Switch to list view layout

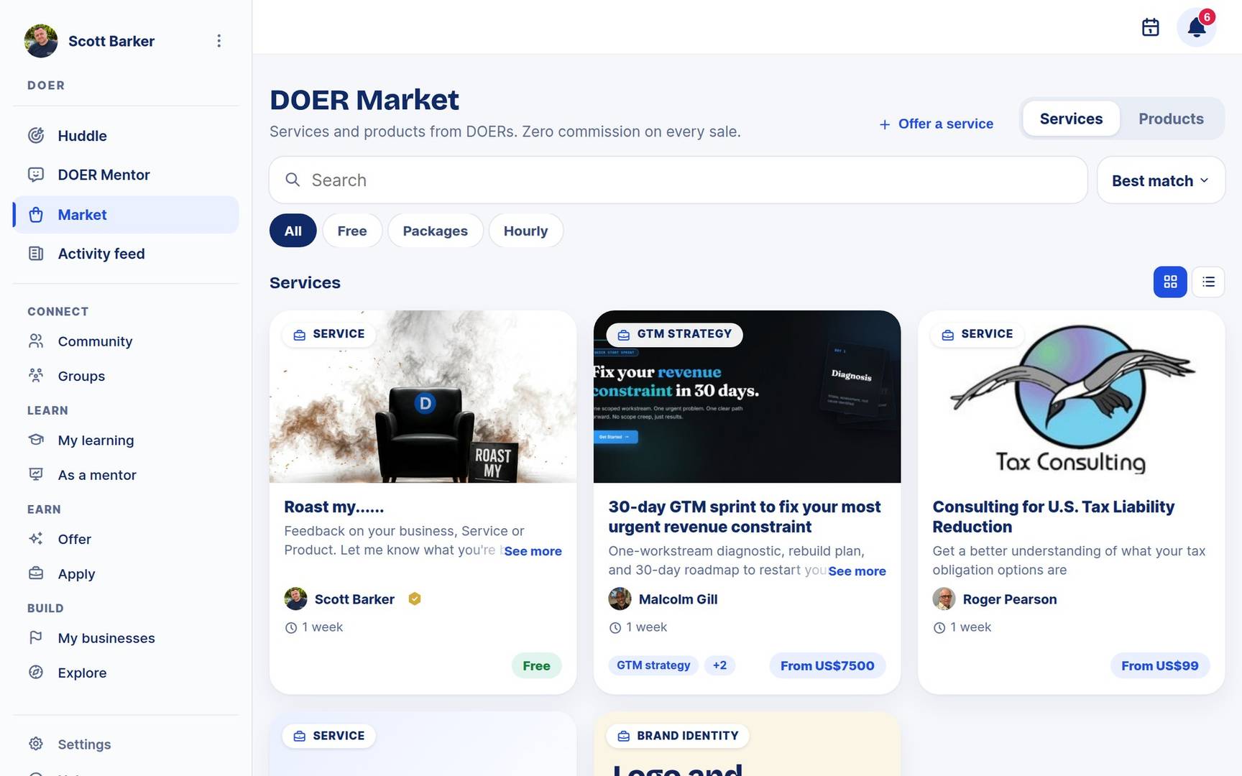(x=1208, y=282)
